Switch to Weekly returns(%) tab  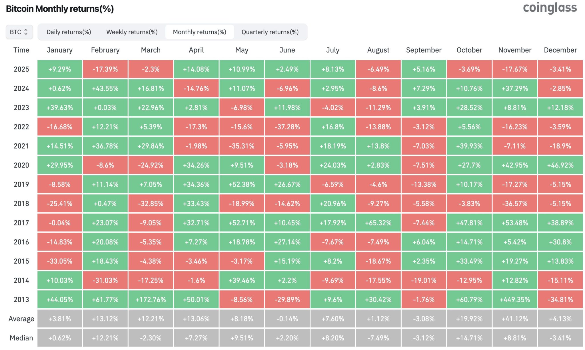[x=132, y=32]
